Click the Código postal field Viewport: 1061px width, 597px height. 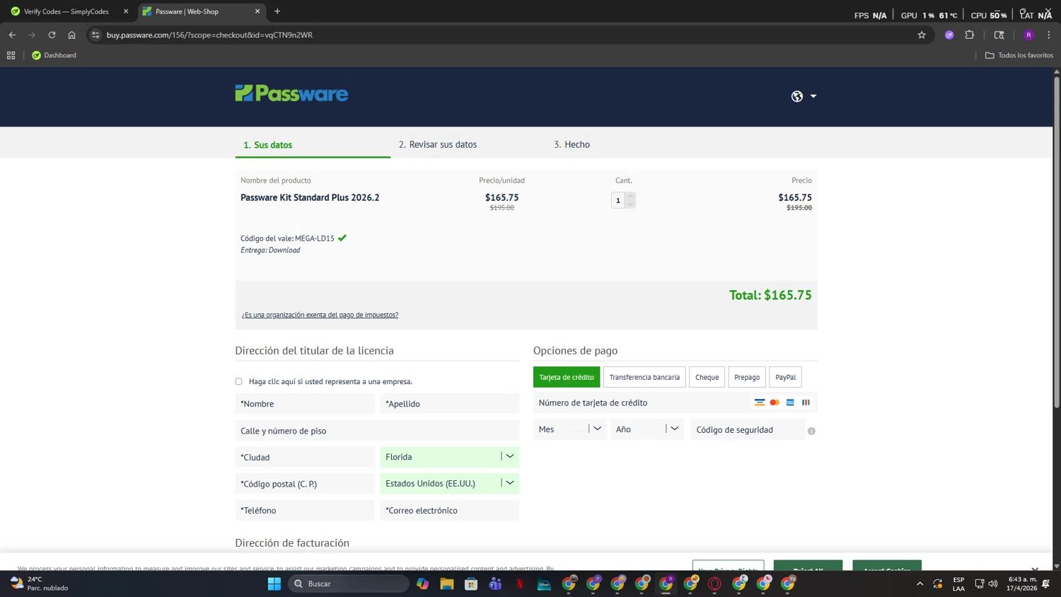coord(305,484)
